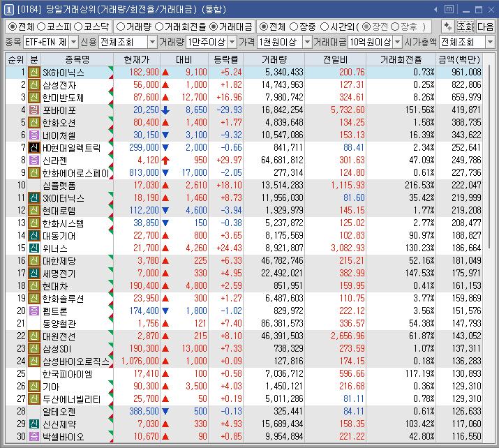Click the teal 신 badge next to 신신제약

[x=33, y=424]
